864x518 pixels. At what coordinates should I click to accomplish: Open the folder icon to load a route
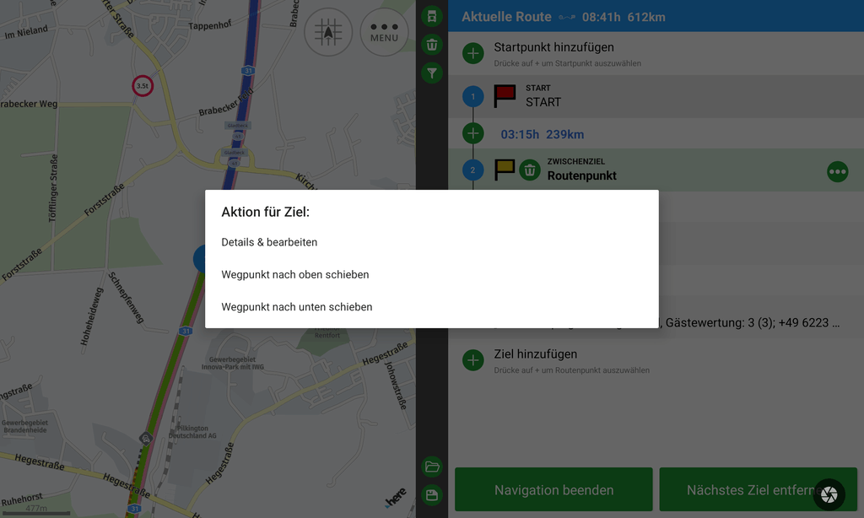tap(432, 467)
